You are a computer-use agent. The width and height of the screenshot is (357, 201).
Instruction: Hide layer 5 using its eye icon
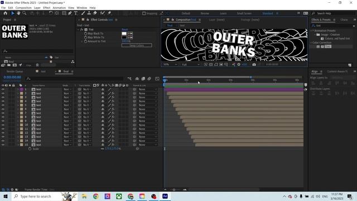(3, 105)
